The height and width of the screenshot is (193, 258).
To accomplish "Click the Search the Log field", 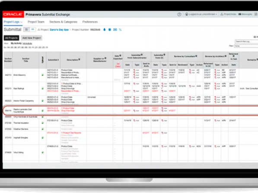I will point(246,41).
